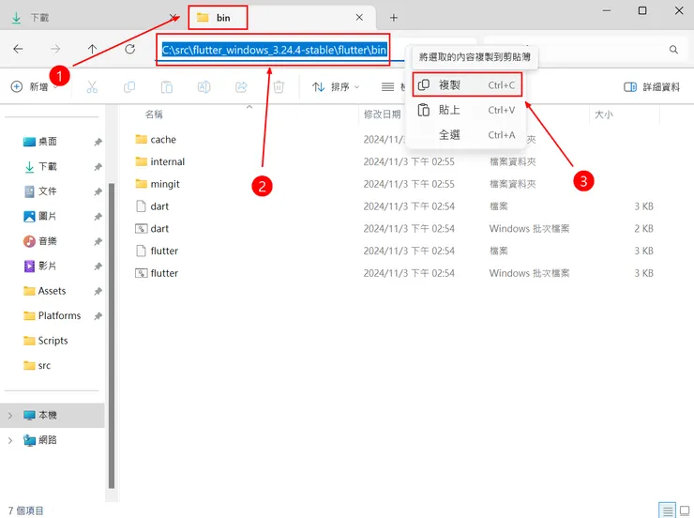Sort by 修改日期 column header

(x=382, y=114)
